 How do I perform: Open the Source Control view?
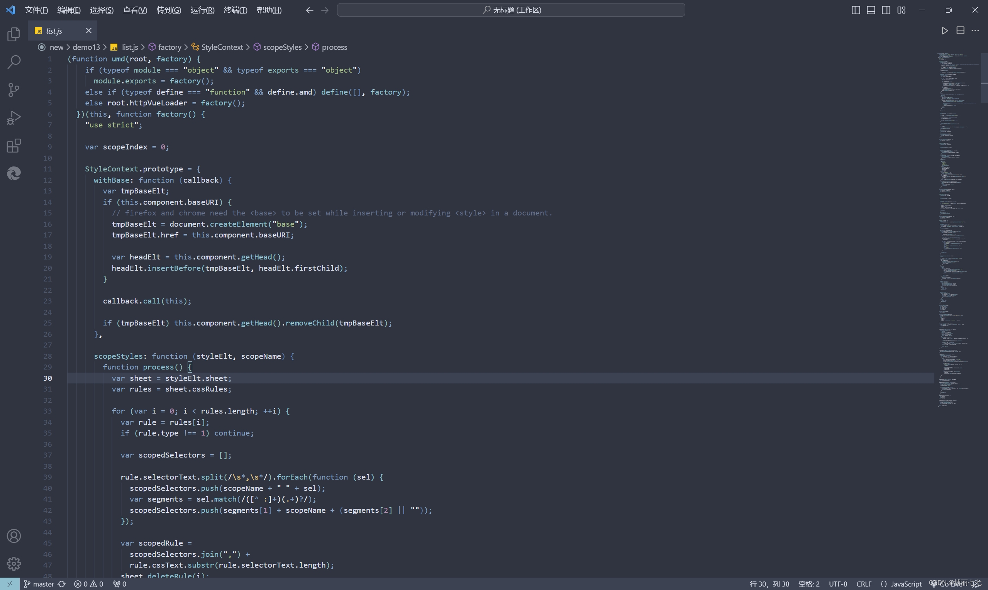point(14,90)
